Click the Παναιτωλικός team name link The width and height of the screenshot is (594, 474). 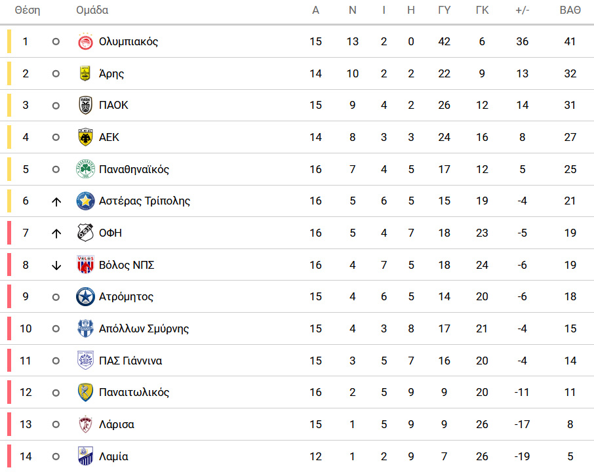[x=134, y=392]
